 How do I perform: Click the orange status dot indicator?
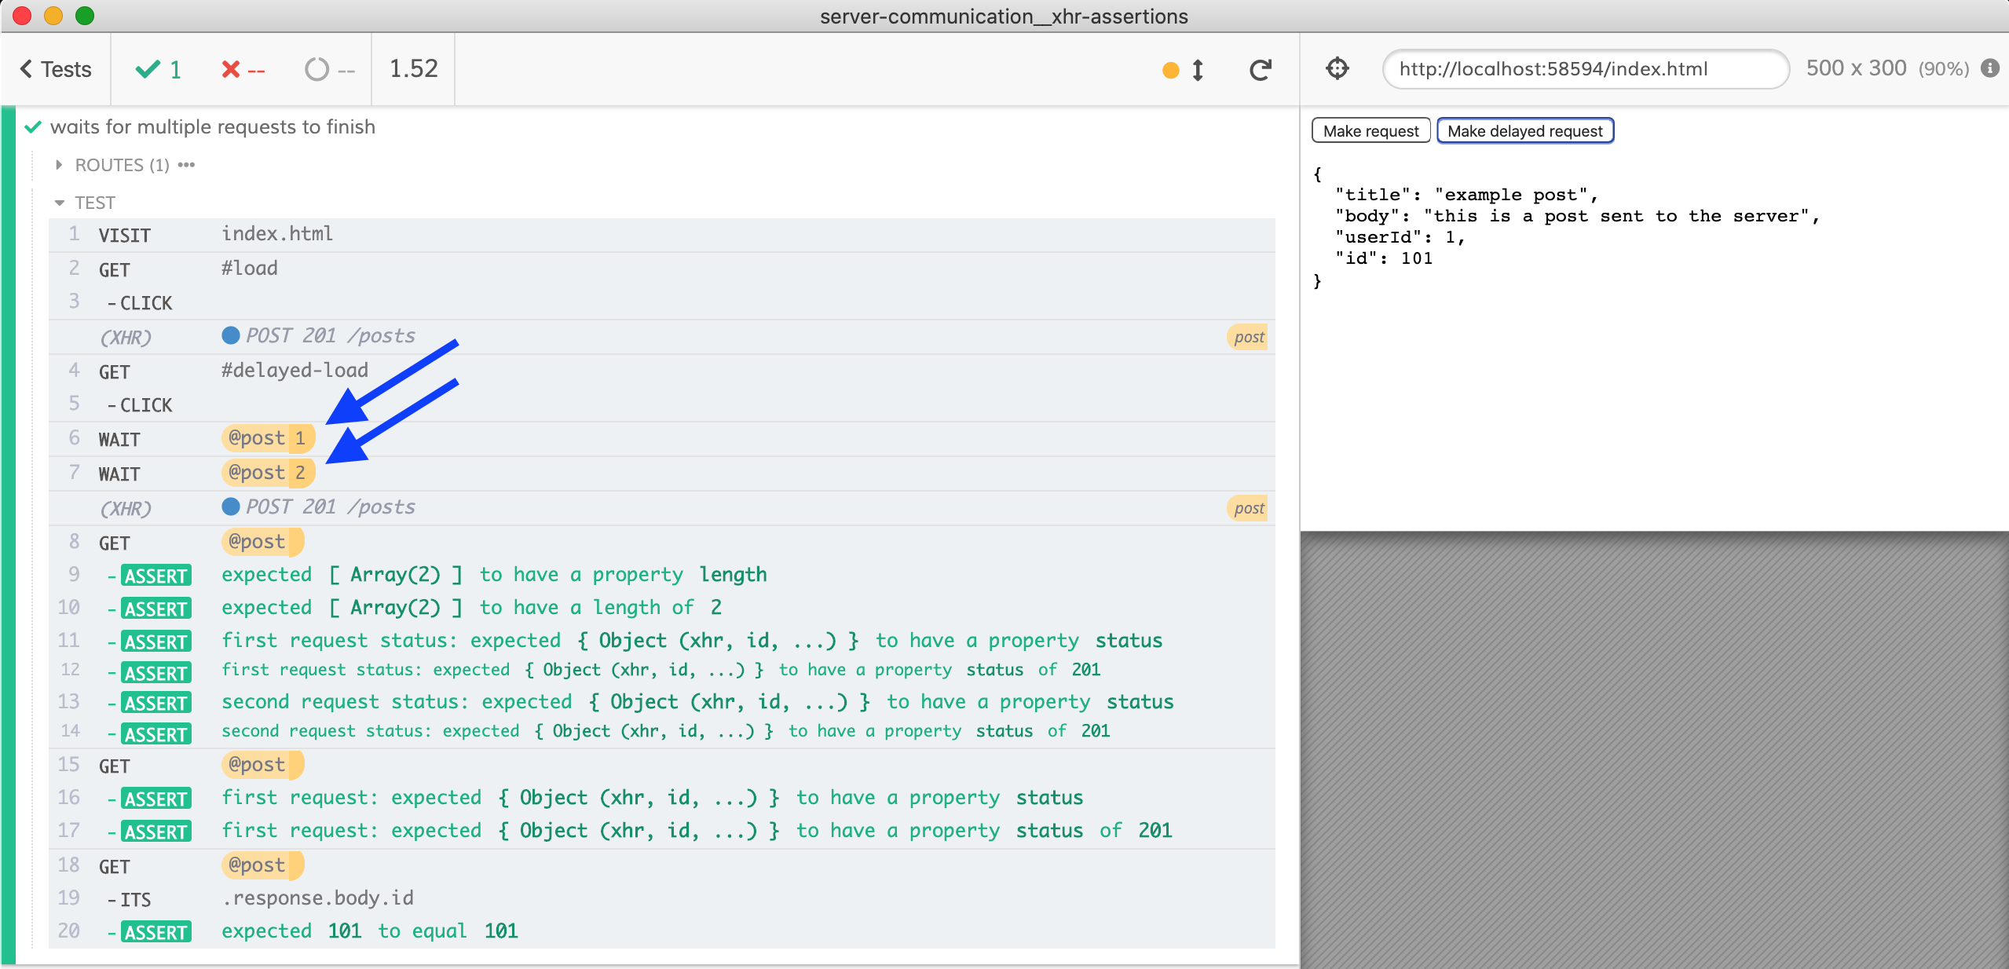[x=1170, y=71]
